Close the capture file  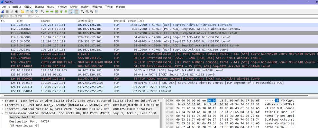(x=32, y=12)
